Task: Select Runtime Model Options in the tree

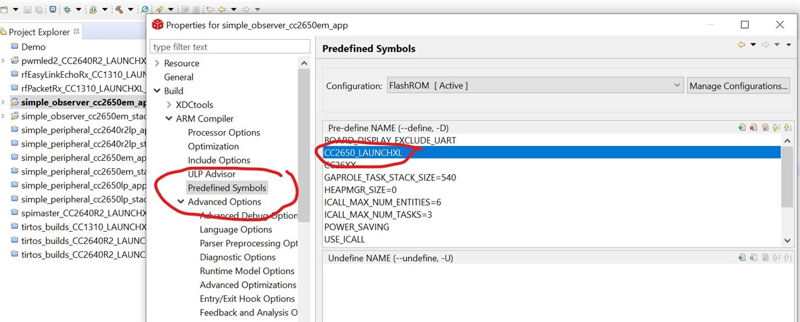Action: tap(247, 271)
